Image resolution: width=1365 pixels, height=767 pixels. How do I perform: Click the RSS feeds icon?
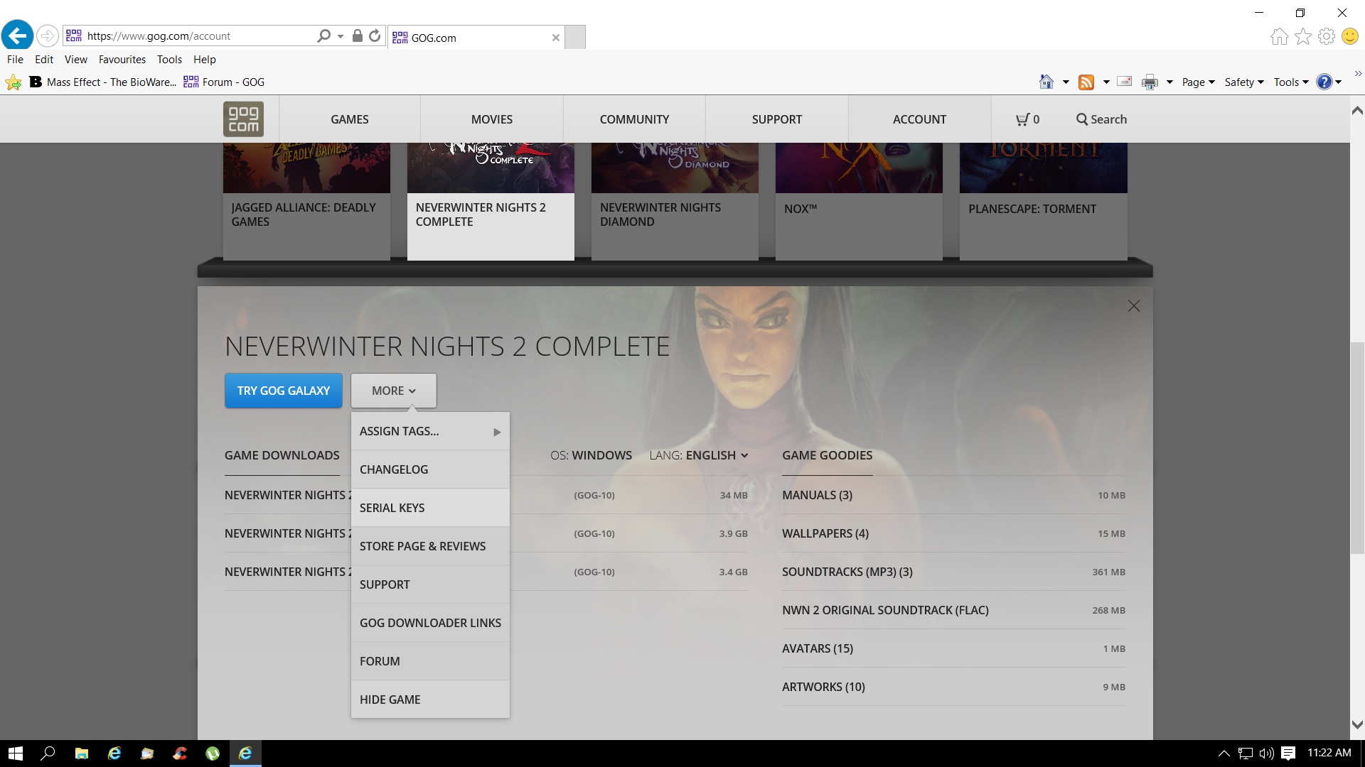click(x=1086, y=82)
